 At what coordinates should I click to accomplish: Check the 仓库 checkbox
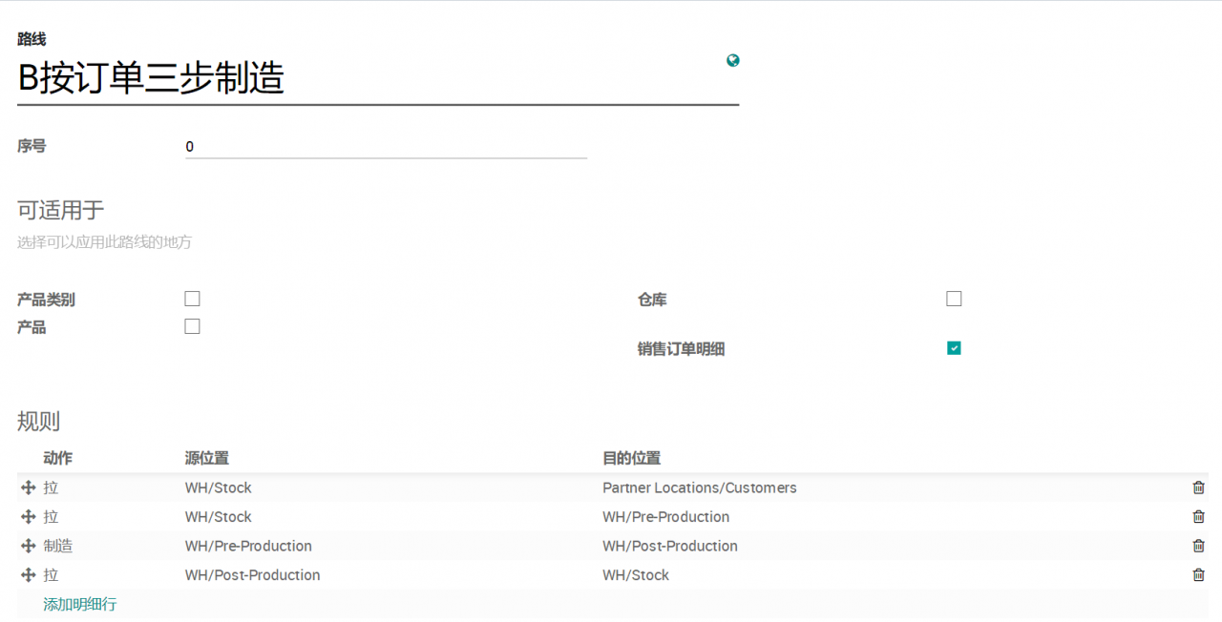tap(954, 299)
